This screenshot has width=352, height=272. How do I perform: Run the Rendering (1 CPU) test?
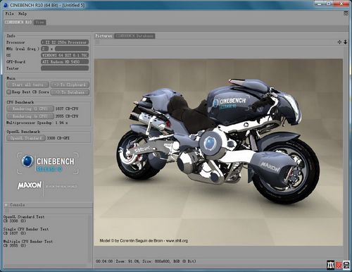pos(30,109)
